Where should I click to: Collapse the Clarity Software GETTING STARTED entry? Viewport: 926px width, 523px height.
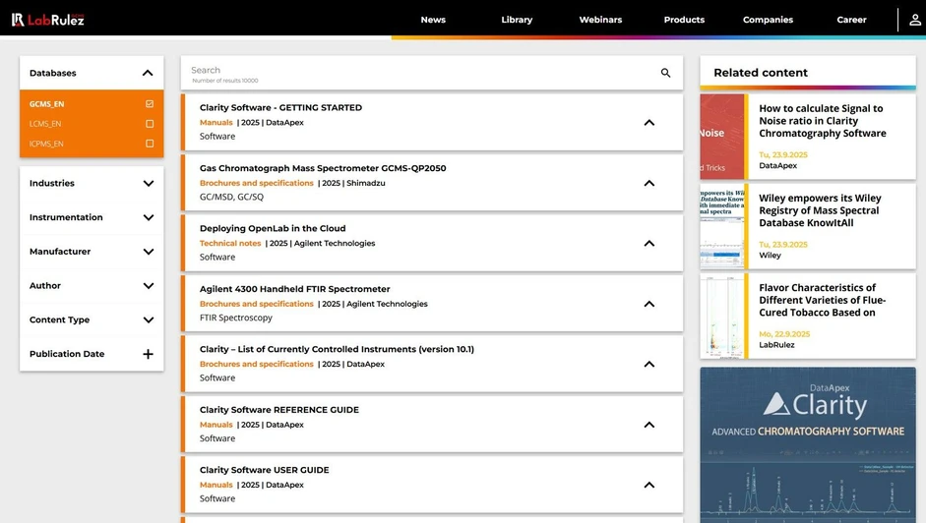[648, 123]
